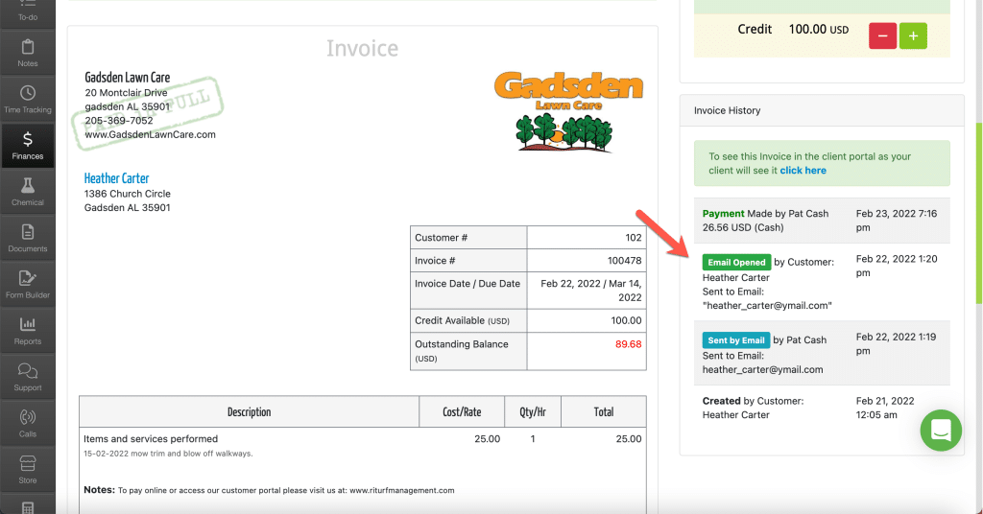The image size is (983, 514).
Task: Click the Gadsden Lawn Care logo
Action: pos(568,111)
